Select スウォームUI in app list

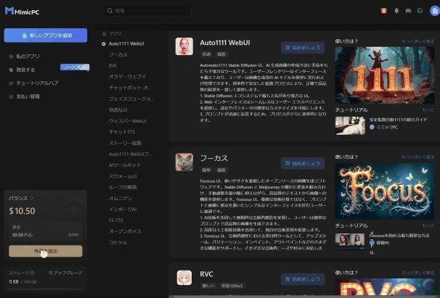(123, 176)
